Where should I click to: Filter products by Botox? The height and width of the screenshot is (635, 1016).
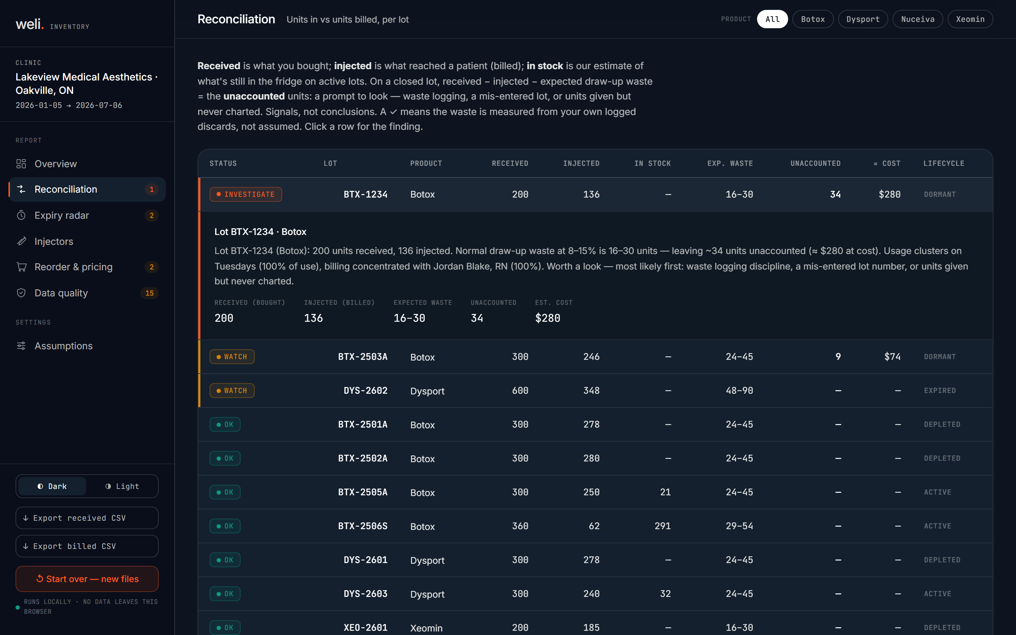813,19
